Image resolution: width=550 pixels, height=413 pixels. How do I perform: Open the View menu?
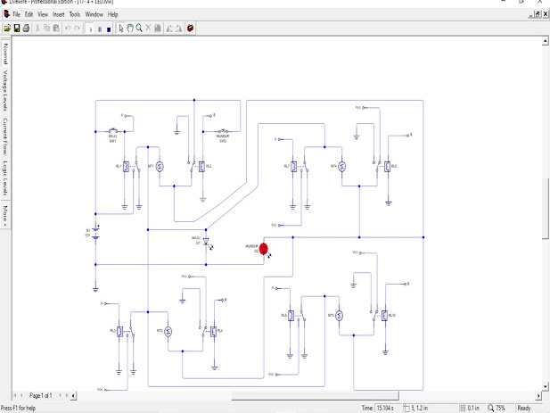[x=43, y=14]
